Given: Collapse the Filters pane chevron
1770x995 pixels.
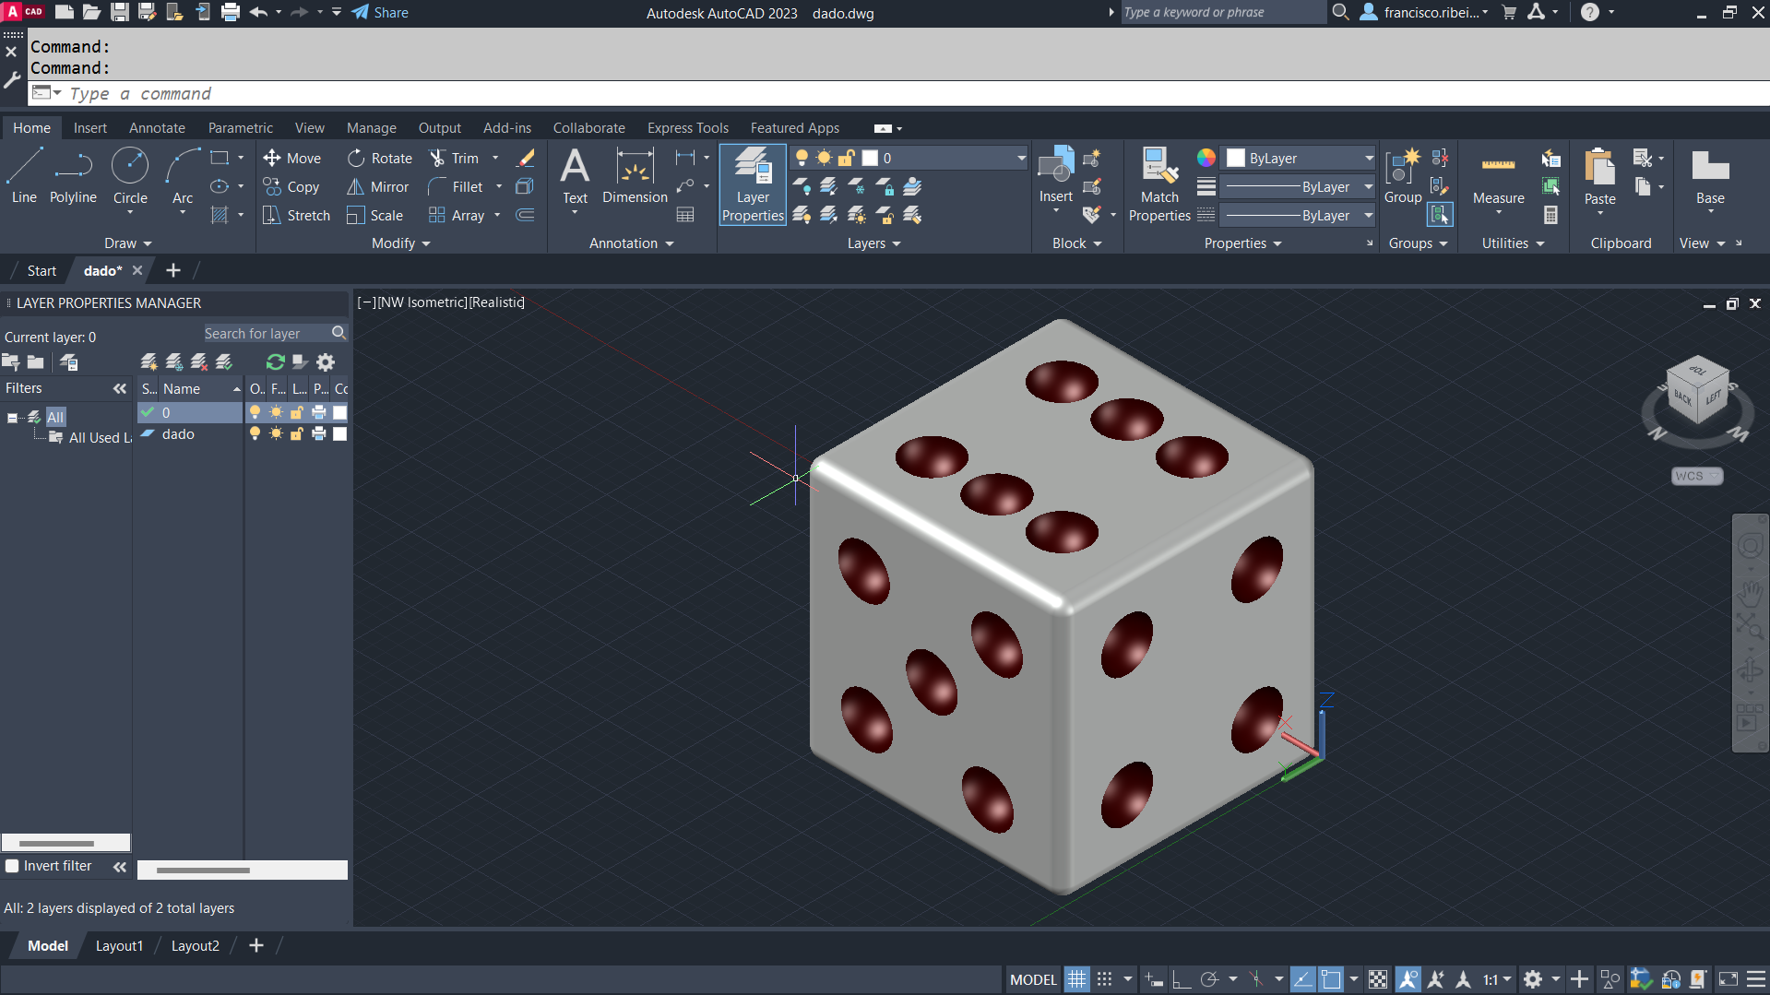Looking at the screenshot, I should click(119, 388).
